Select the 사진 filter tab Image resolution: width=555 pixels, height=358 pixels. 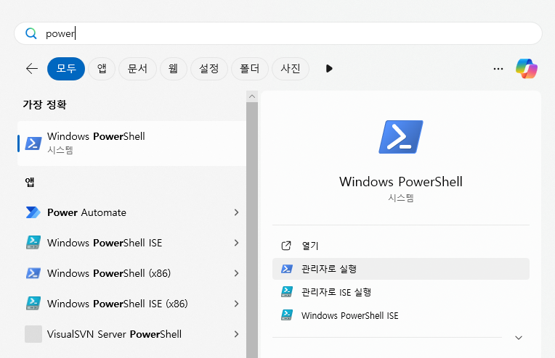click(x=291, y=69)
